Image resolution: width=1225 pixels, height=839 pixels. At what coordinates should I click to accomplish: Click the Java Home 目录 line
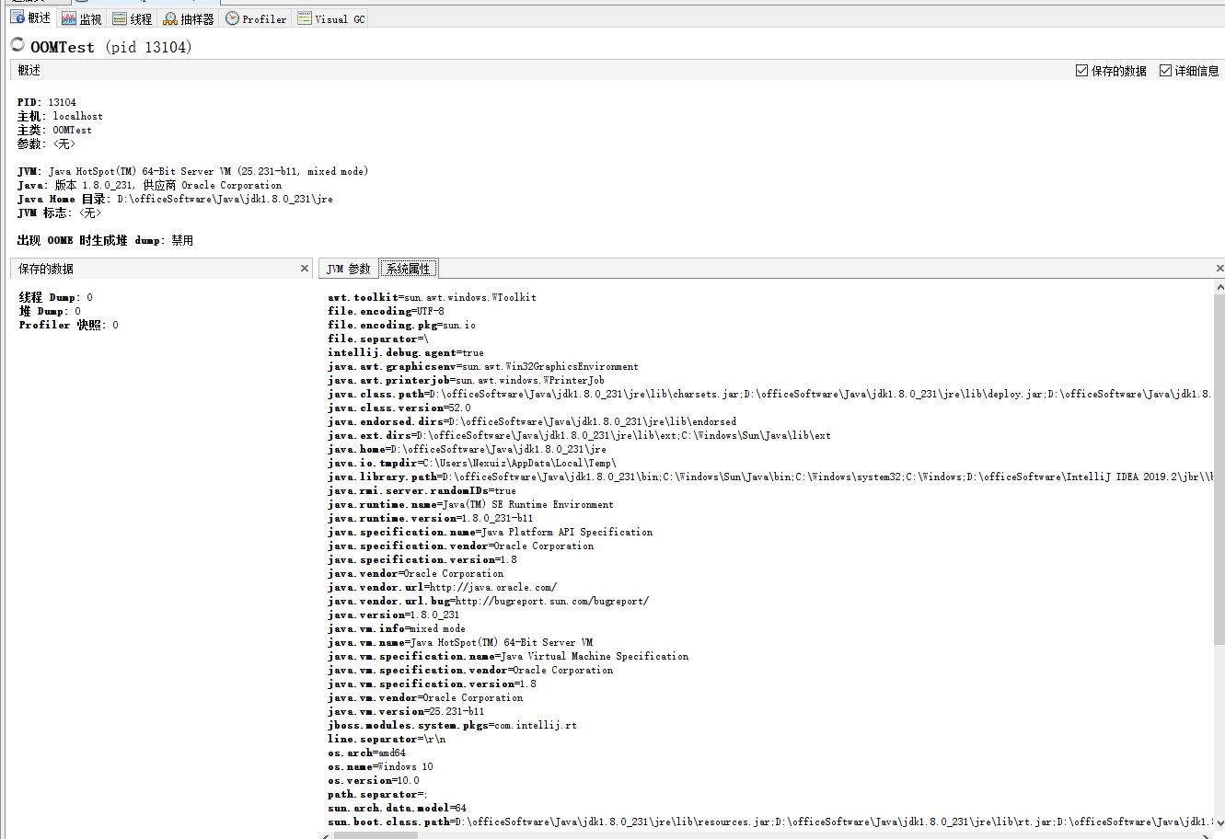tap(175, 199)
